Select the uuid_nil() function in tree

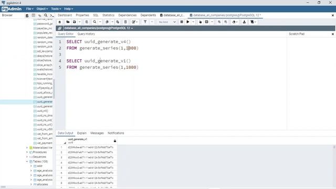pos(43,111)
